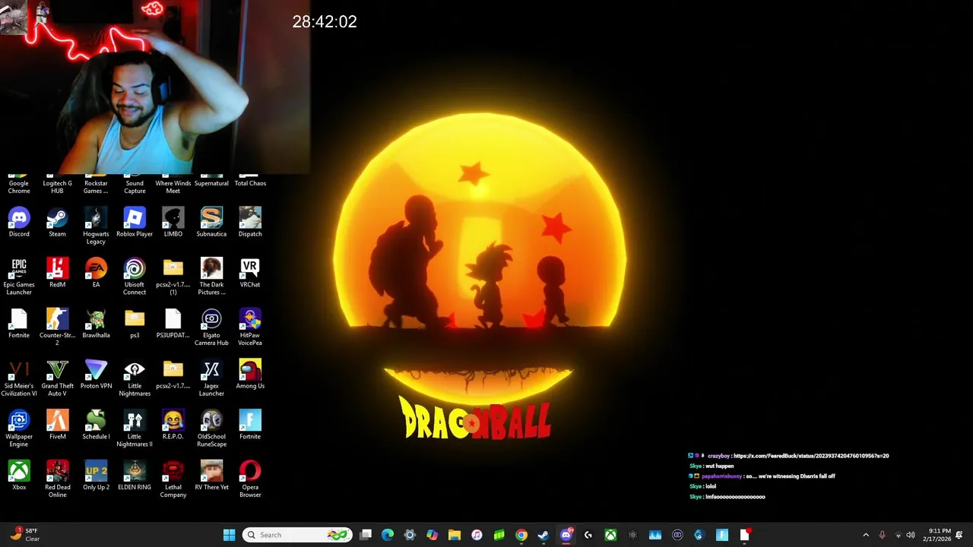Open the Roblox Player shortcut
Image resolution: width=973 pixels, height=547 pixels.
click(x=135, y=223)
